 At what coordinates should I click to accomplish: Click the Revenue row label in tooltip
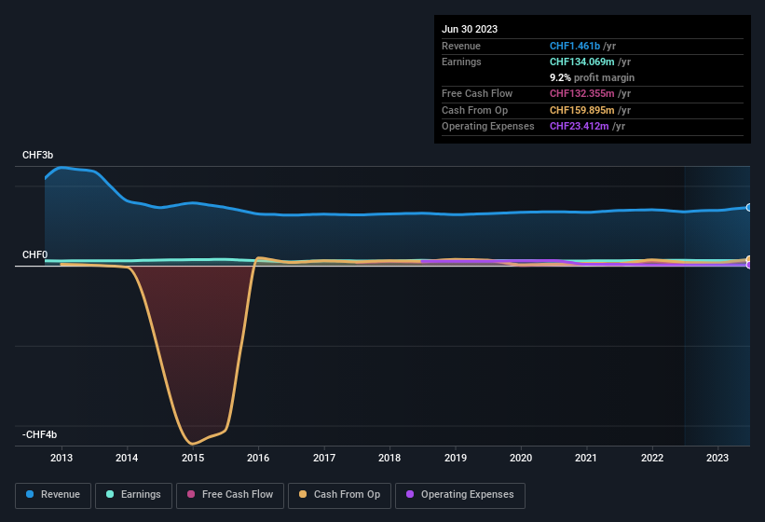(x=461, y=46)
